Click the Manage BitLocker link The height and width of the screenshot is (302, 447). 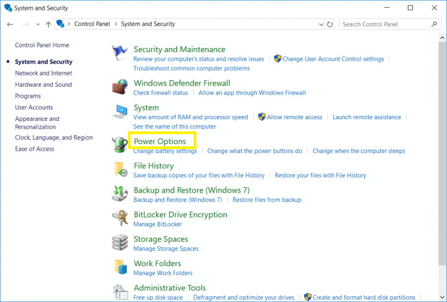(158, 224)
